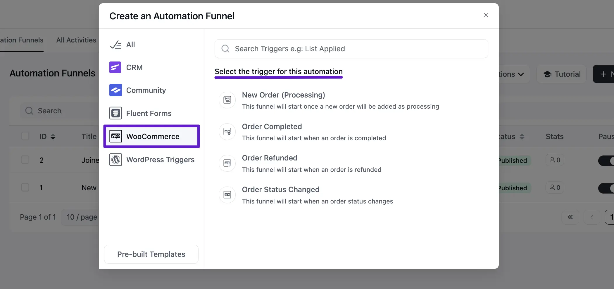Click the CRM category icon
The image size is (614, 289).
coord(115,67)
